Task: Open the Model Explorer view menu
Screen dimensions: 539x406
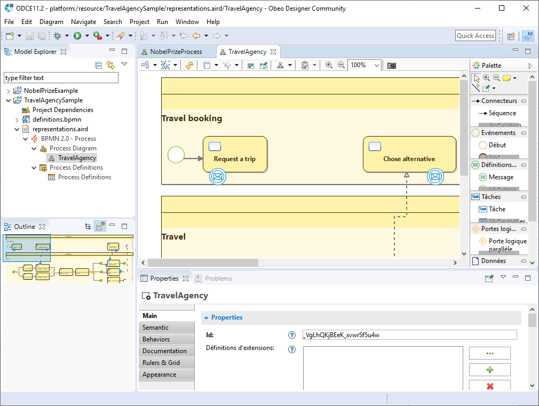Action: coord(124,64)
